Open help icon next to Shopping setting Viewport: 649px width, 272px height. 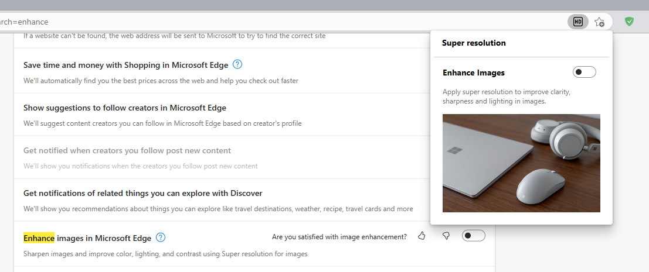point(237,64)
